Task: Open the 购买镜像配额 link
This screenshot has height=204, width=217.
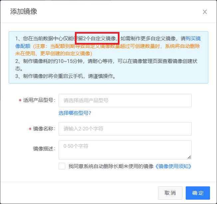Action: (193, 39)
